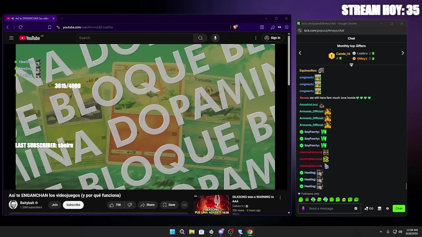Open the emoji picker smiley icon
Viewport: 422px width, 237px height.
[x=356, y=208]
